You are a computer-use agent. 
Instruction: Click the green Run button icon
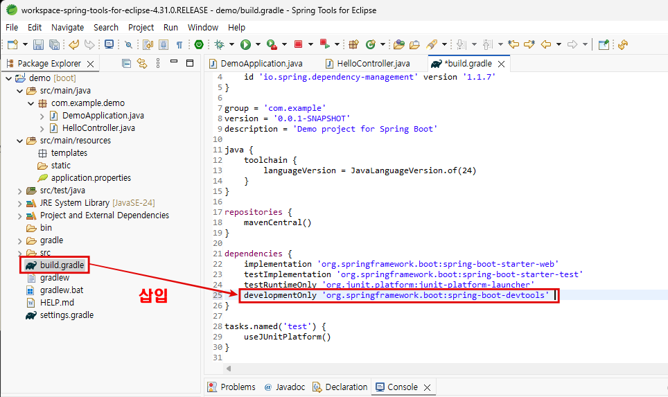coord(245,44)
